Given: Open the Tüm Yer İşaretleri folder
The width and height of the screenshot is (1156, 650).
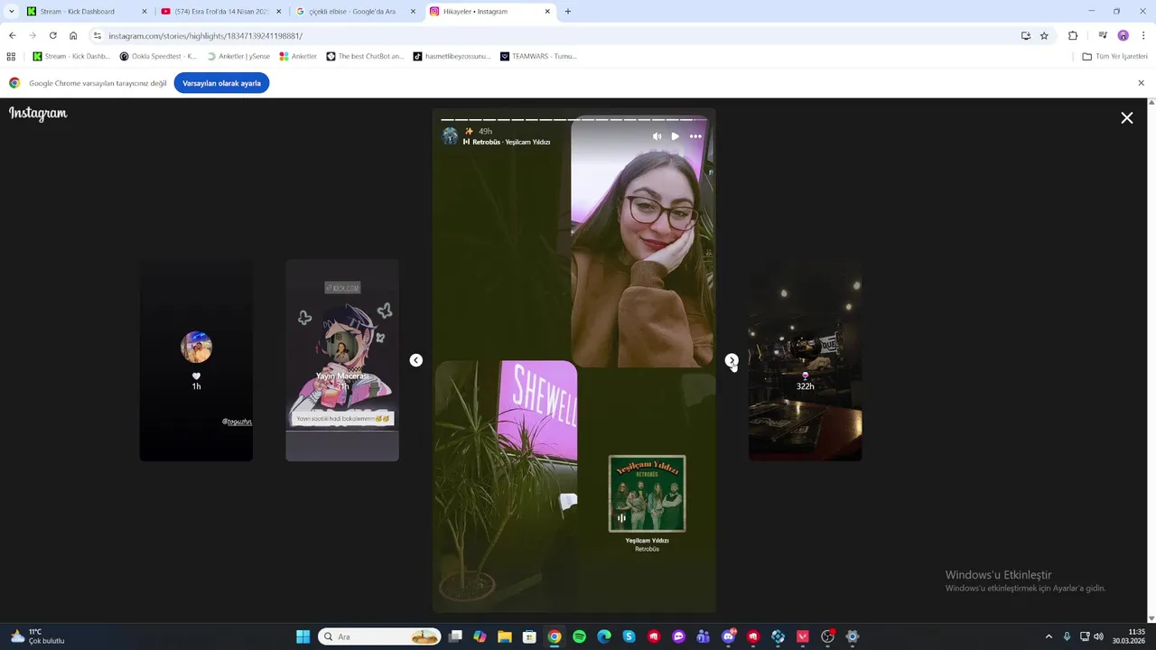Looking at the screenshot, I should [x=1114, y=56].
